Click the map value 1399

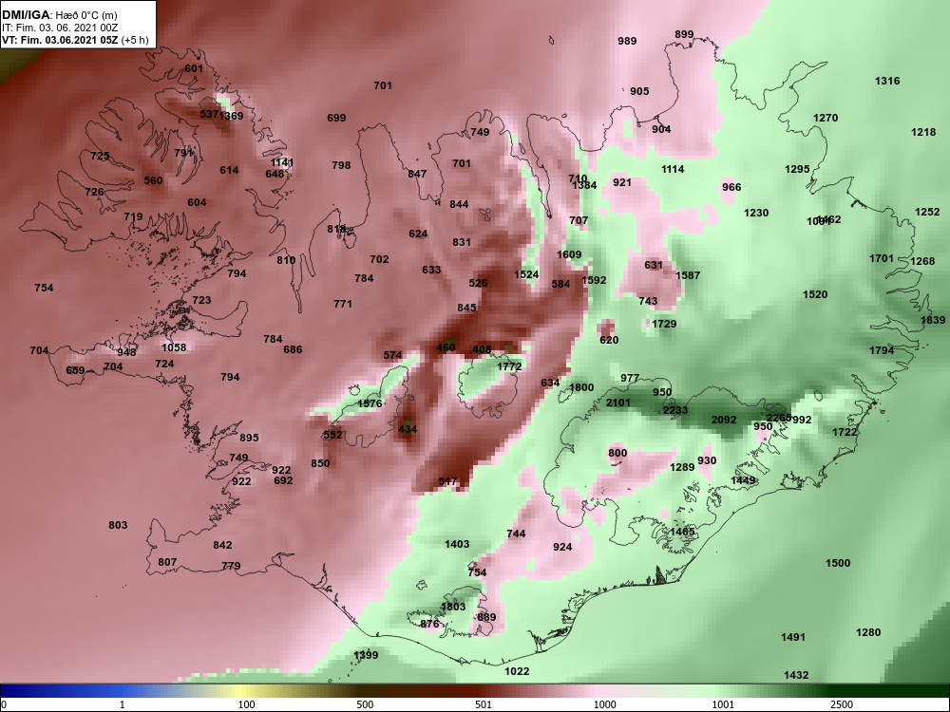coord(366,655)
